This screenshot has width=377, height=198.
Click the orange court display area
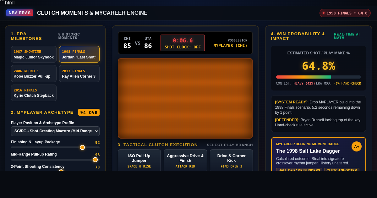(185, 98)
